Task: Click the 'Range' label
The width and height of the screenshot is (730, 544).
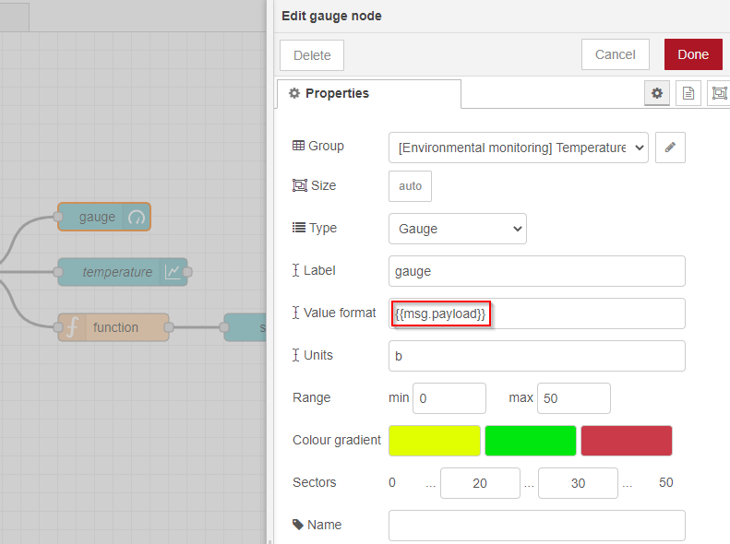Action: coord(311,397)
